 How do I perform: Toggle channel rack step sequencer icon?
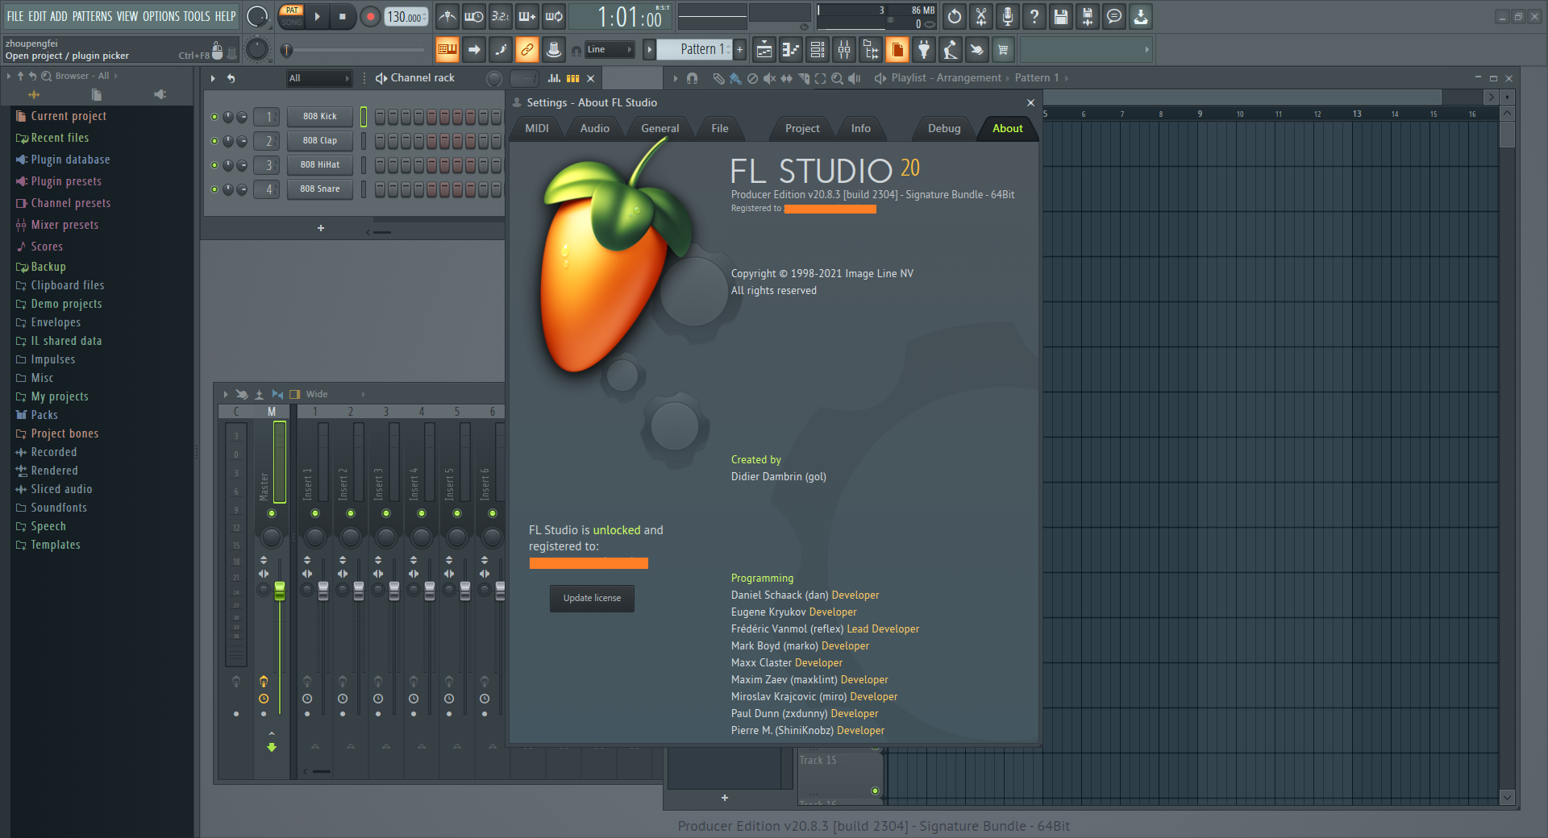tap(573, 78)
